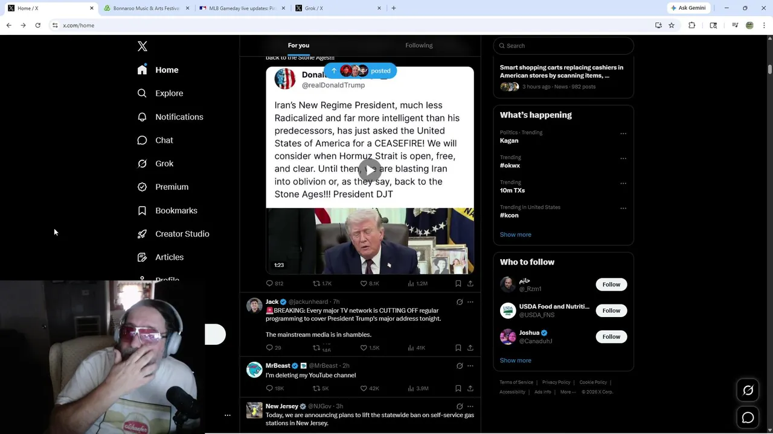This screenshot has height=434, width=773.
Task: Share the Trump video post
Action: 470,283
